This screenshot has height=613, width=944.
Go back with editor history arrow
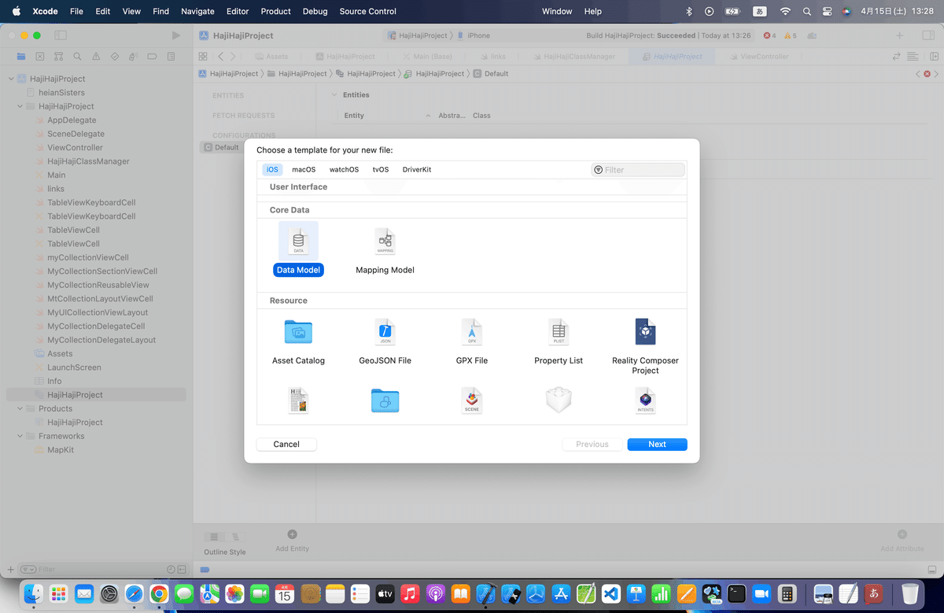[x=220, y=57]
